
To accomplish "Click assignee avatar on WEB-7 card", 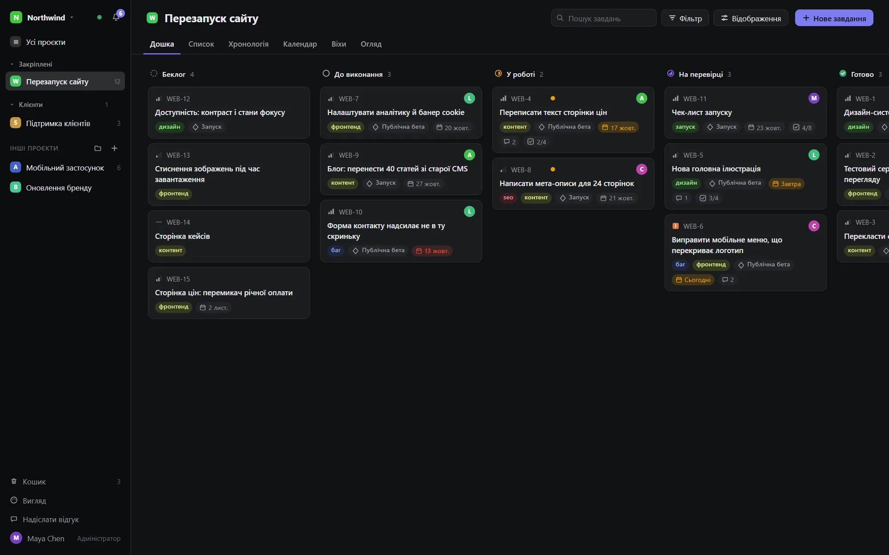I will [x=469, y=98].
